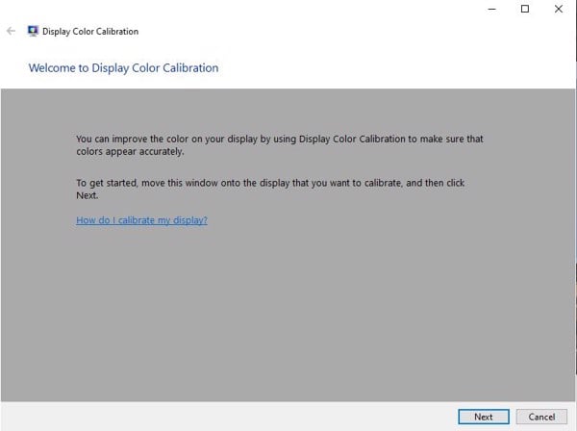Click the empty title bar area left of minimize
This screenshot has height=431, width=577.
click(x=294, y=9)
